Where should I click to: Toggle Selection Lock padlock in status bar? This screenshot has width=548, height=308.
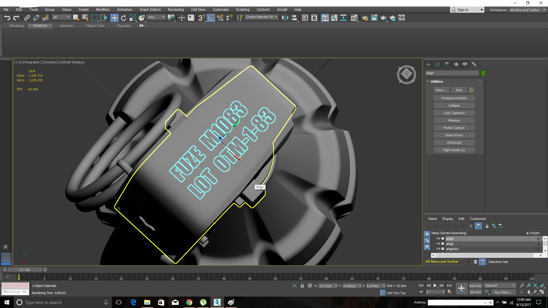pyautogui.click(x=302, y=285)
